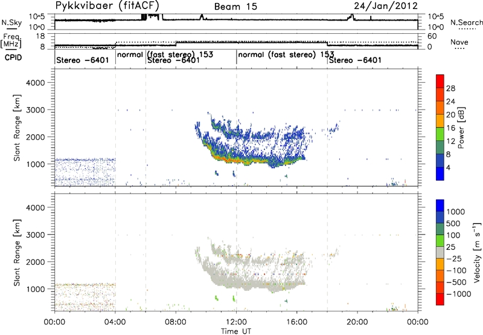This screenshot has height=335, width=483.
Task: Click "2000" tick in the velocity panel
Action: tap(35, 262)
